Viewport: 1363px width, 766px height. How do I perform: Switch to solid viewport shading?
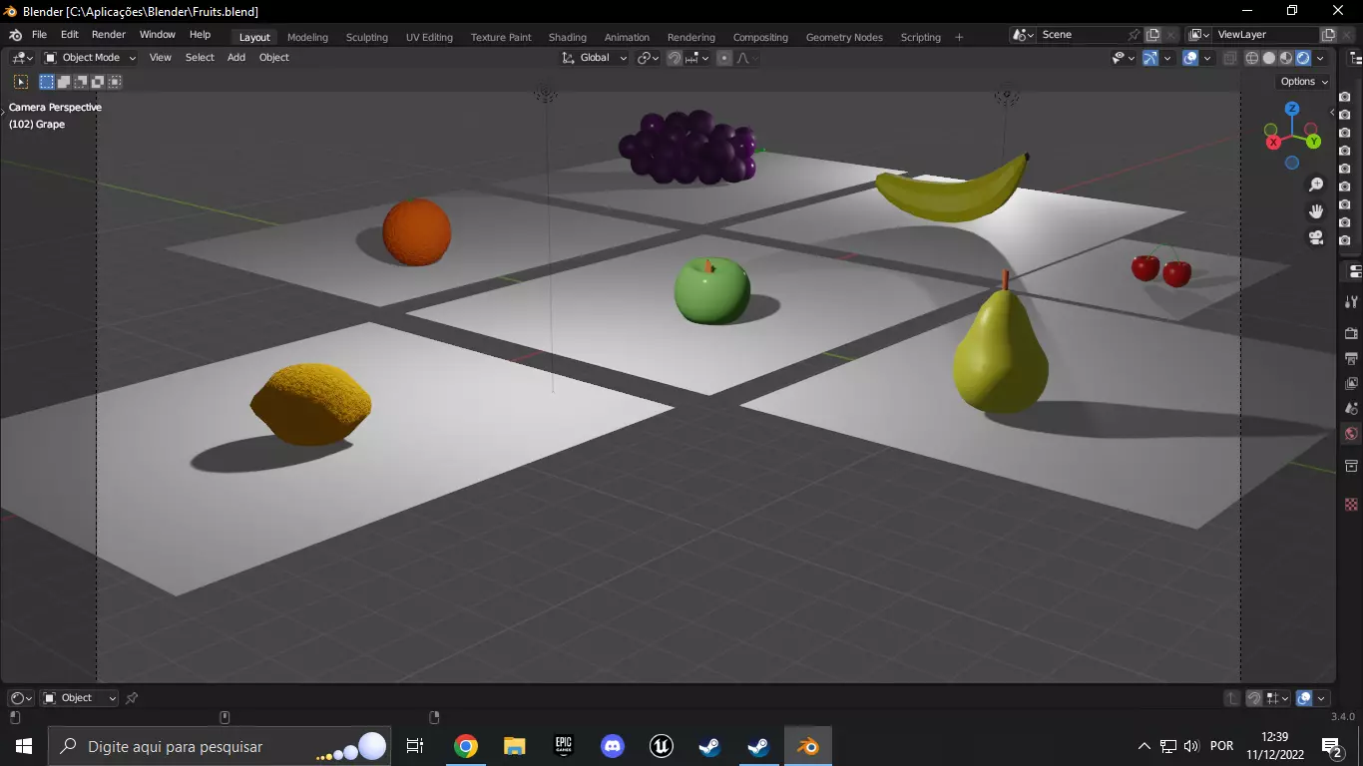pyautogui.click(x=1269, y=58)
